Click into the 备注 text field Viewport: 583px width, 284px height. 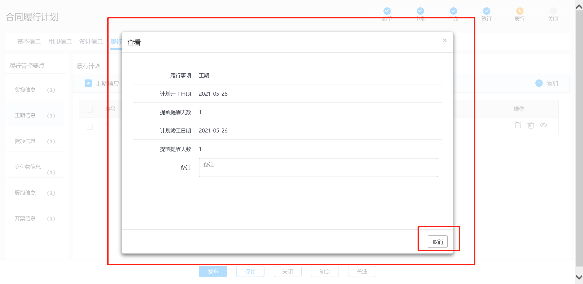pos(318,167)
